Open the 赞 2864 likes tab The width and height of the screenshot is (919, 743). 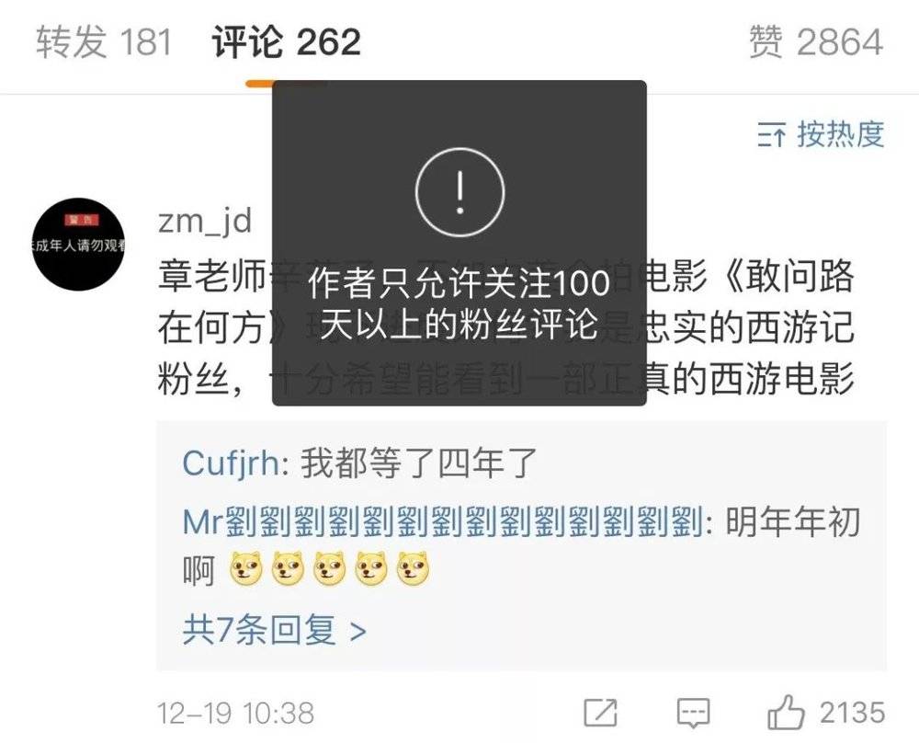tap(816, 42)
